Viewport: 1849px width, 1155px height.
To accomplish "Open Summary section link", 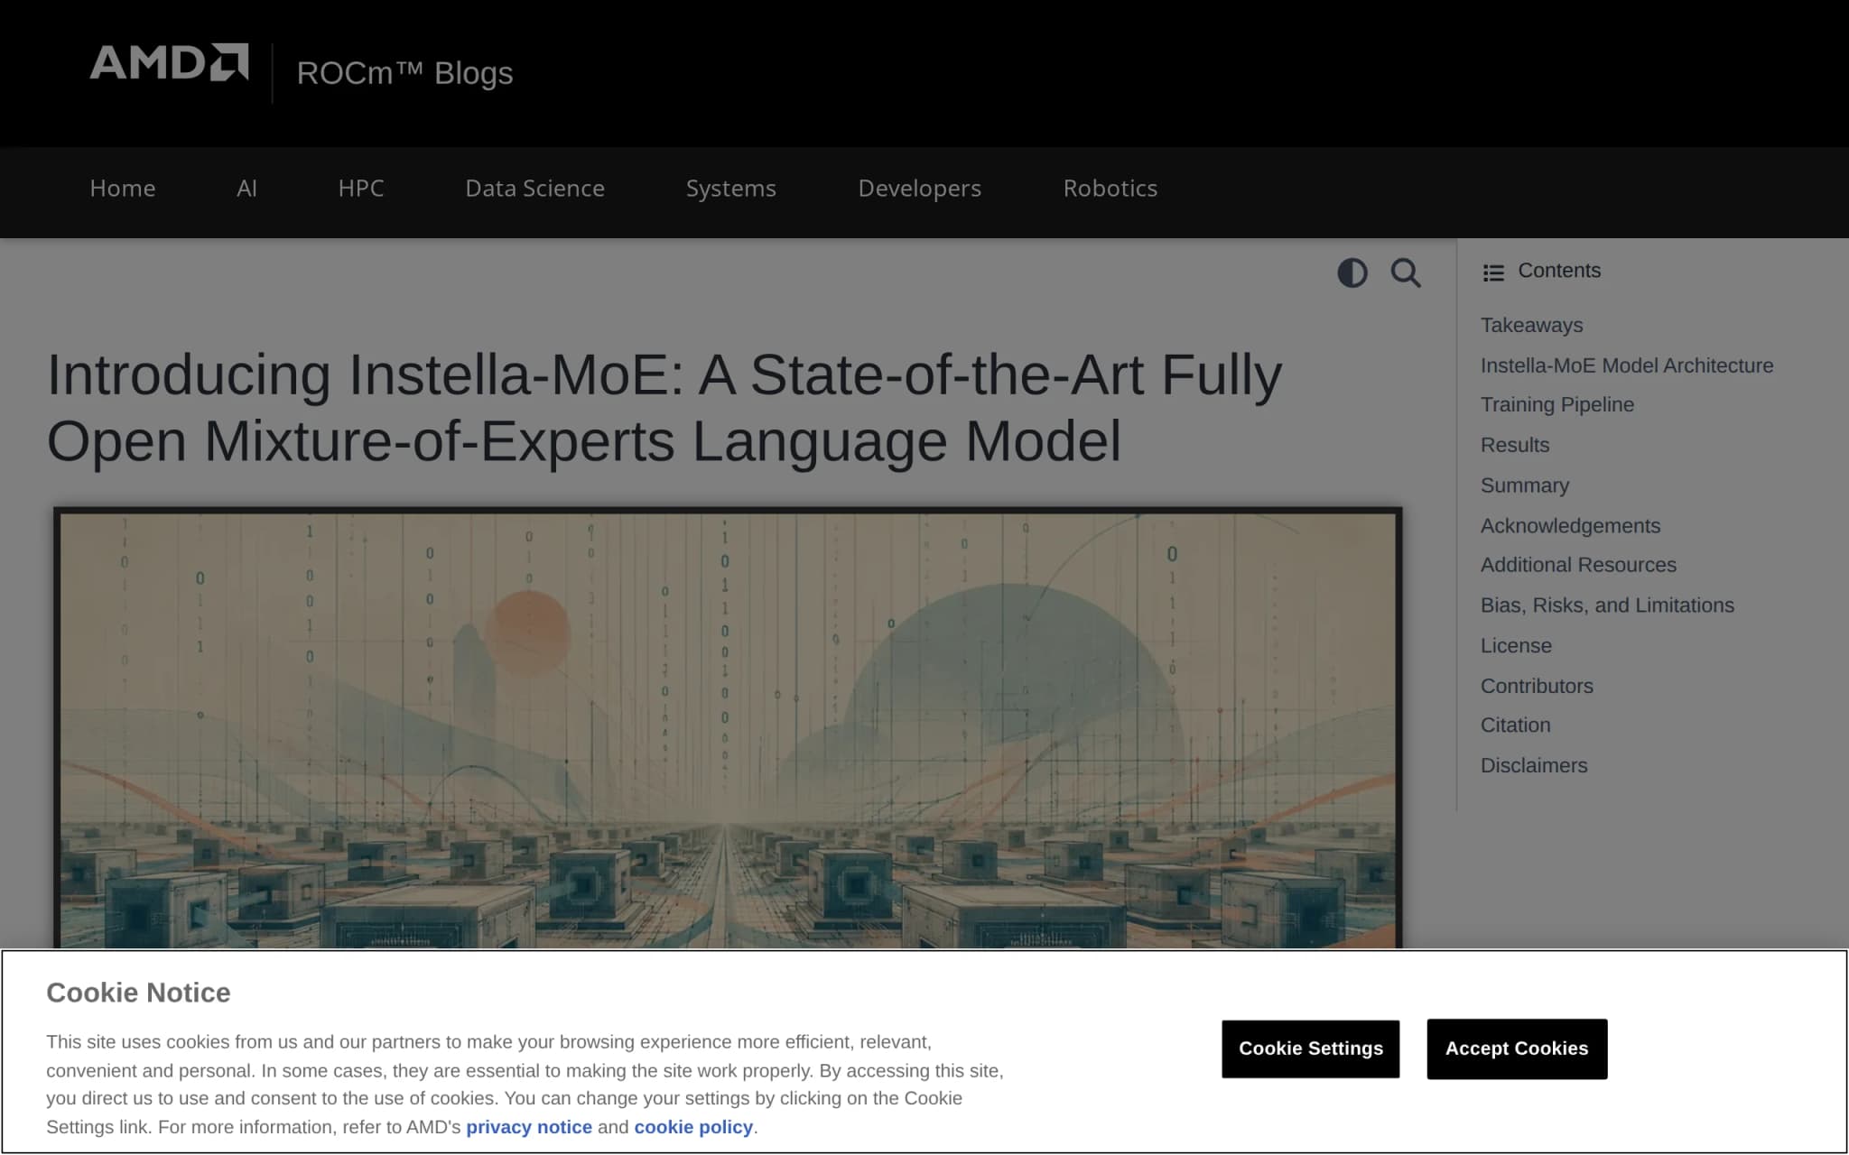I will tap(1524, 485).
